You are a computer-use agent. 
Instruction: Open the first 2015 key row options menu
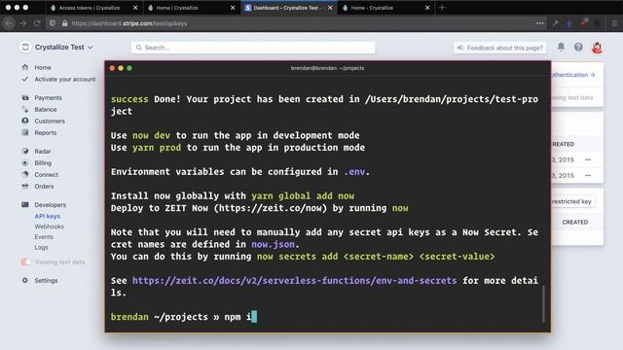(588, 159)
